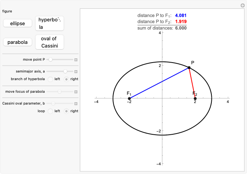Expand move focus of parabola controls
247x174 pixels.
pos(76,92)
